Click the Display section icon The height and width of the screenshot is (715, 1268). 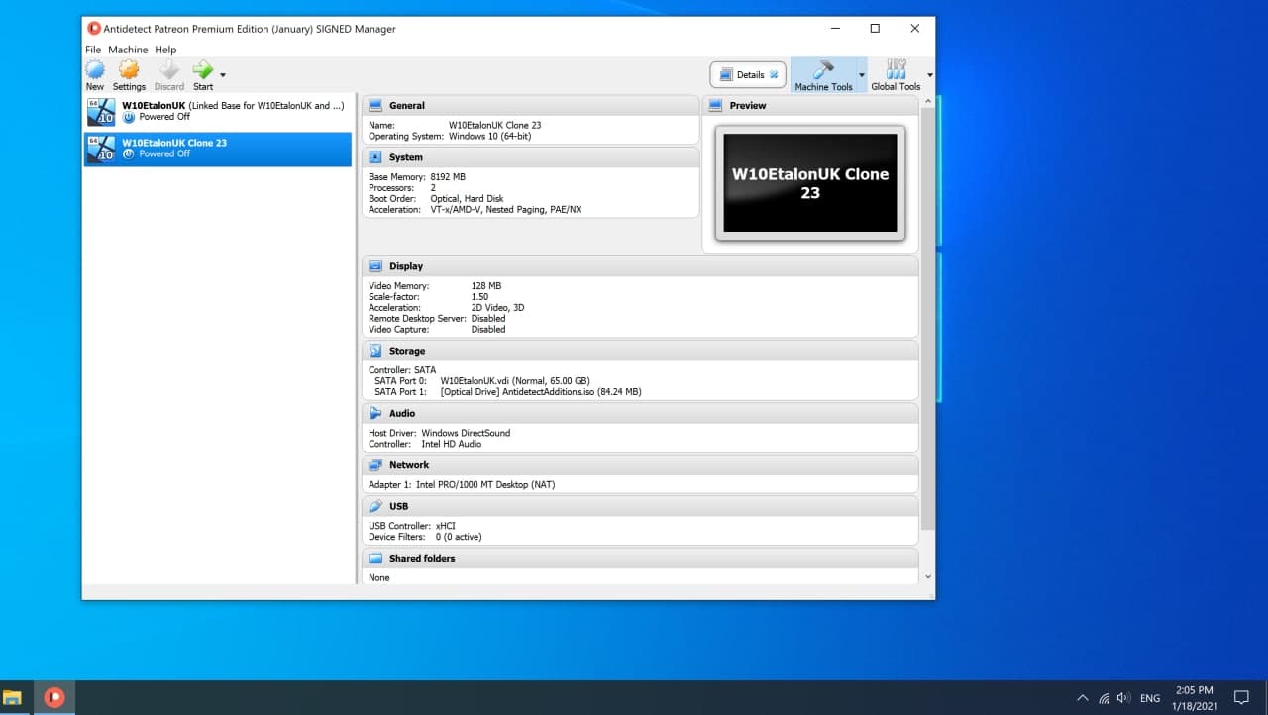pyautogui.click(x=375, y=266)
